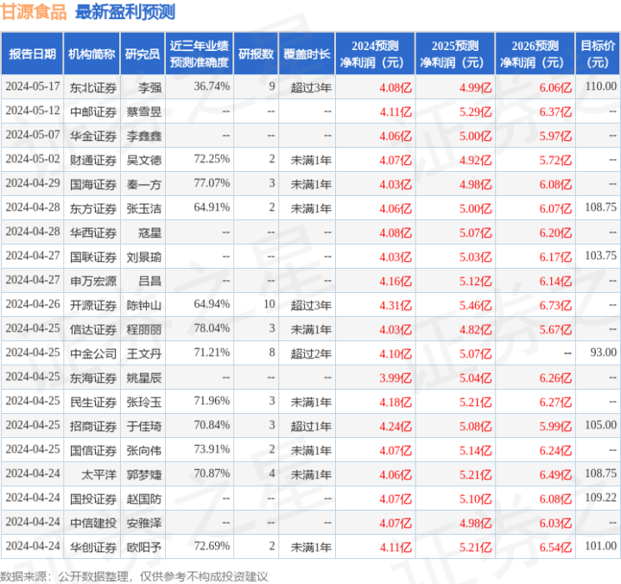This screenshot has width=621, height=584.
Task: Click the 华创证券 cell
Action: [x=93, y=547]
